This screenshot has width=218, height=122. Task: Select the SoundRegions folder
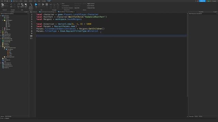coord(9,20)
